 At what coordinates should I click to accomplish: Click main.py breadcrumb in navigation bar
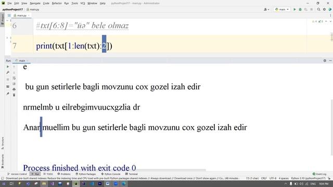coord(33,9)
